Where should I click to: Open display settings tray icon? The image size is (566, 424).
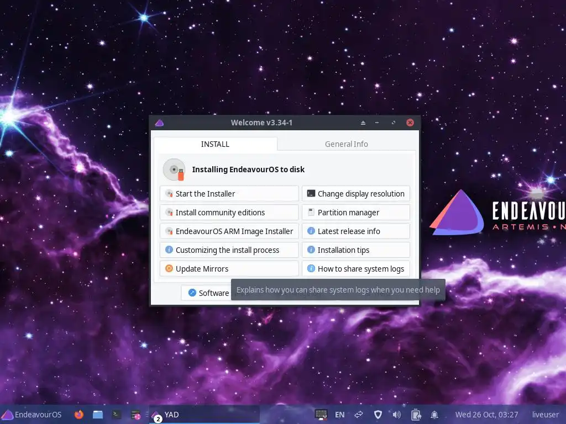click(x=321, y=415)
